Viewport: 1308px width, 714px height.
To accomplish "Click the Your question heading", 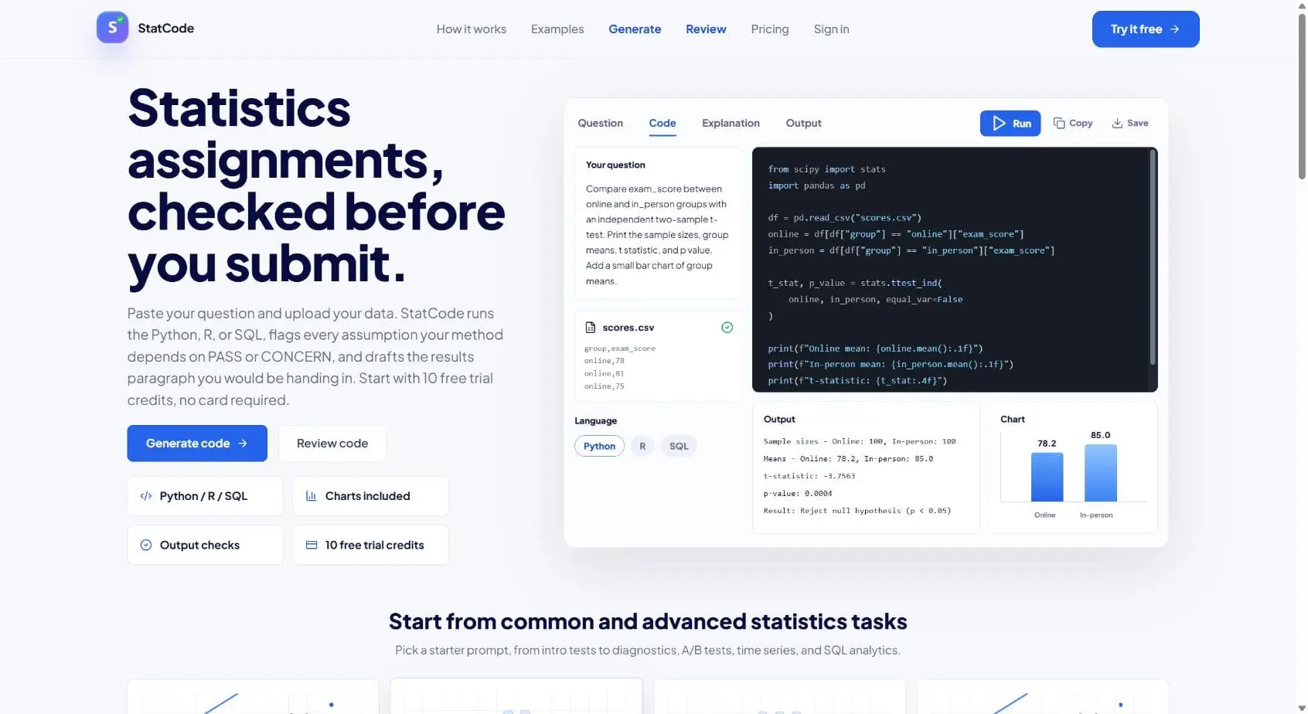I will 615,165.
